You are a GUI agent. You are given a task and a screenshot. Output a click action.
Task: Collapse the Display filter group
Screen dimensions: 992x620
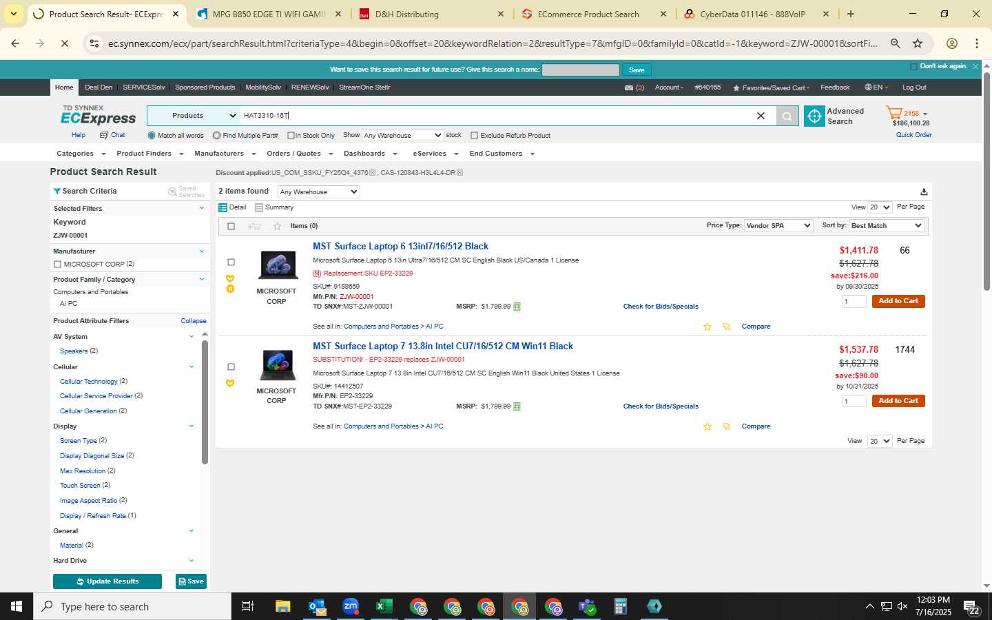tap(192, 426)
